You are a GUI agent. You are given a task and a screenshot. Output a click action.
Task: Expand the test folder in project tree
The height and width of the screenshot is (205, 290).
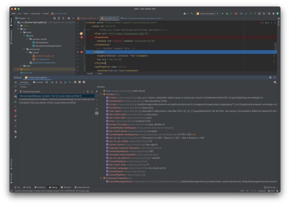click(x=21, y=66)
